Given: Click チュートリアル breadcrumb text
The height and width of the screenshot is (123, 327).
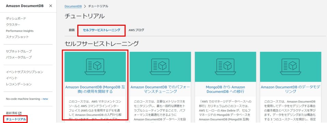Looking at the screenshot, I should click(x=98, y=6).
